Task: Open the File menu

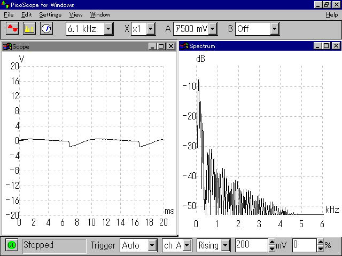Action: coord(9,14)
